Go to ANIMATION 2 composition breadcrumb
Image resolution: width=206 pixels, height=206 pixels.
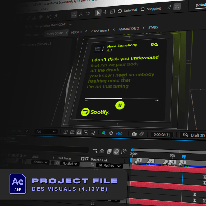[x=129, y=29]
